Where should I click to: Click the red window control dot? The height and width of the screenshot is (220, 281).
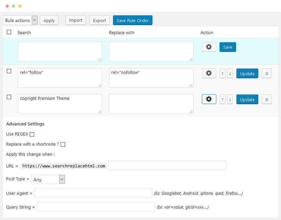7,6
